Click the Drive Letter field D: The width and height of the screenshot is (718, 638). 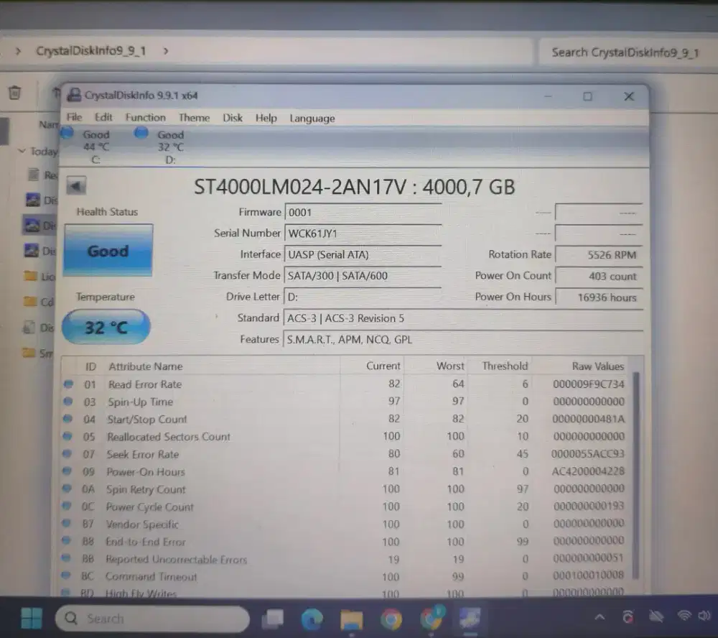363,297
